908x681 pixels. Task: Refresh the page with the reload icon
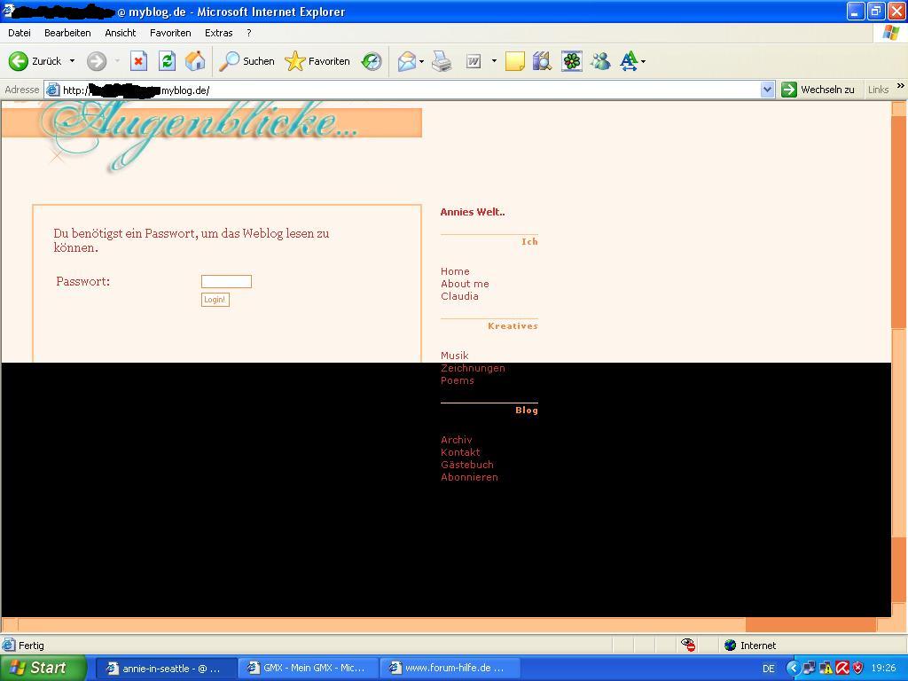(167, 61)
